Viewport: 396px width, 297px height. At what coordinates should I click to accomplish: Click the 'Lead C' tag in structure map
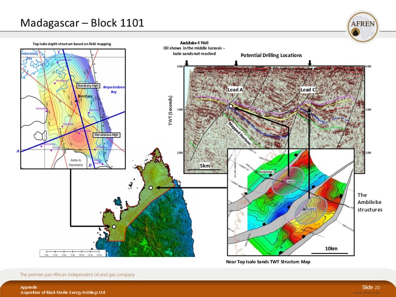tap(312, 209)
